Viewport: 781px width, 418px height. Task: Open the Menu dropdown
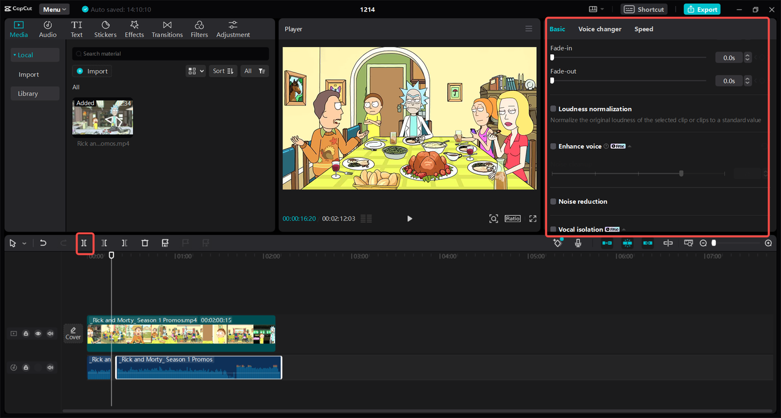pos(54,9)
